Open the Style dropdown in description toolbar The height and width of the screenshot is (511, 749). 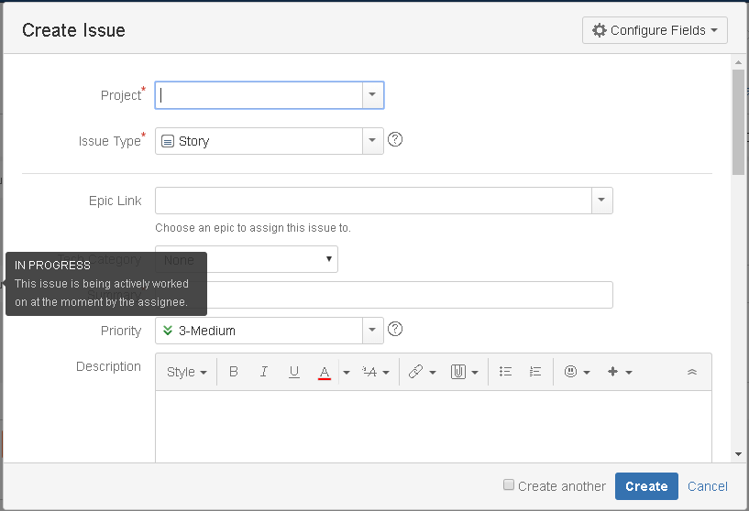187,372
